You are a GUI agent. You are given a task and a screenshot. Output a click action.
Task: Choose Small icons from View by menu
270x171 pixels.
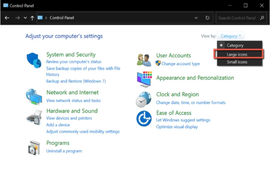pos(237,62)
